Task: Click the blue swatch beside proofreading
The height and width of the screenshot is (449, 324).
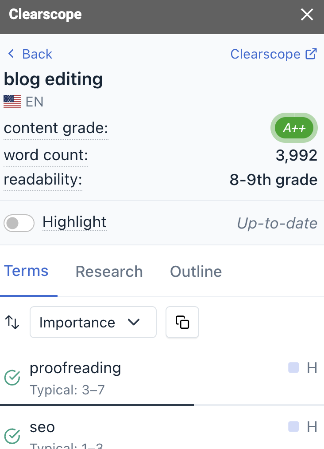Action: coord(293,368)
